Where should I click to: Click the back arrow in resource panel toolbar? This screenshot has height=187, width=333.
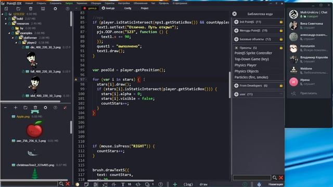pos(6,108)
